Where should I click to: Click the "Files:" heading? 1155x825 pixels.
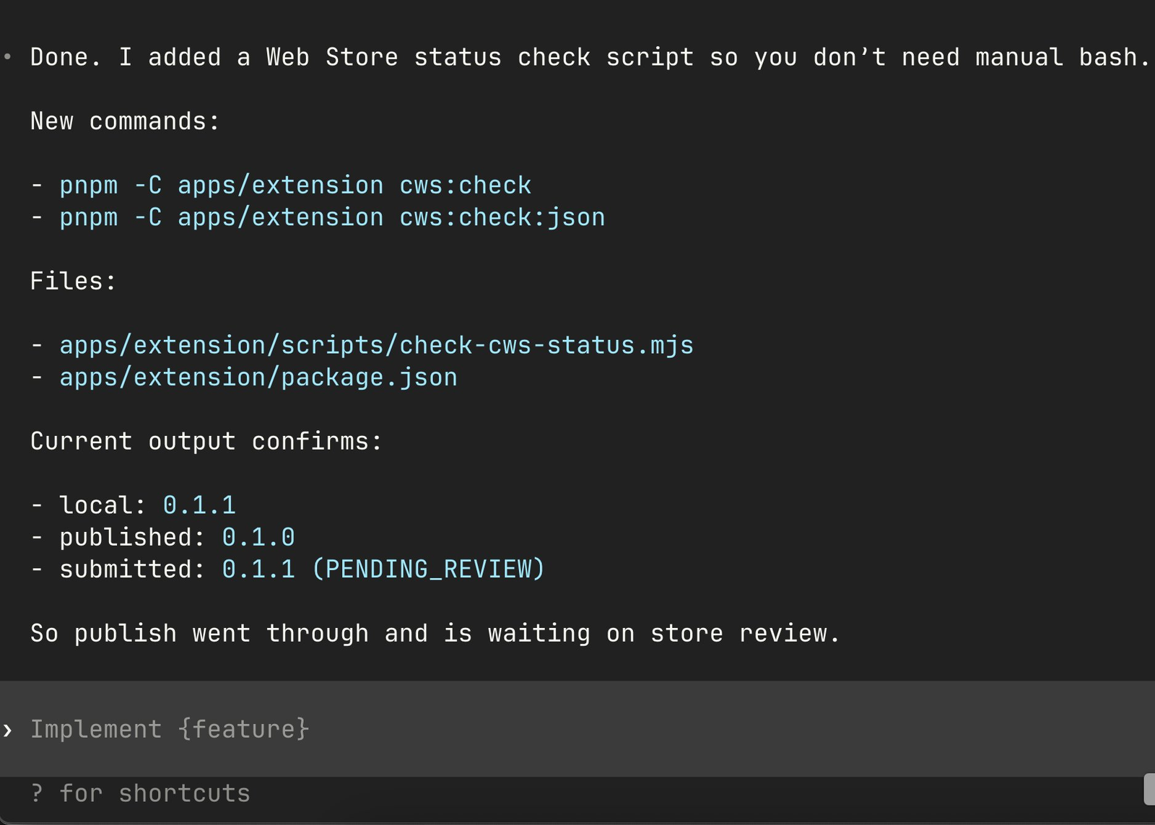coord(72,280)
